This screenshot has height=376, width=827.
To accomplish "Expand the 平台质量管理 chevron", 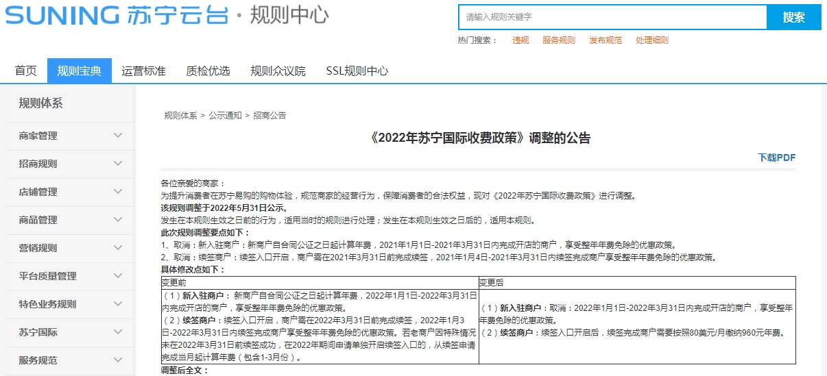I will pyautogui.click(x=118, y=276).
